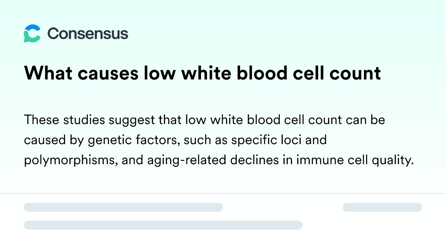Click the Consensus speech-bubble logo icon
This screenshot has width=446, height=234.
[x=32, y=33]
